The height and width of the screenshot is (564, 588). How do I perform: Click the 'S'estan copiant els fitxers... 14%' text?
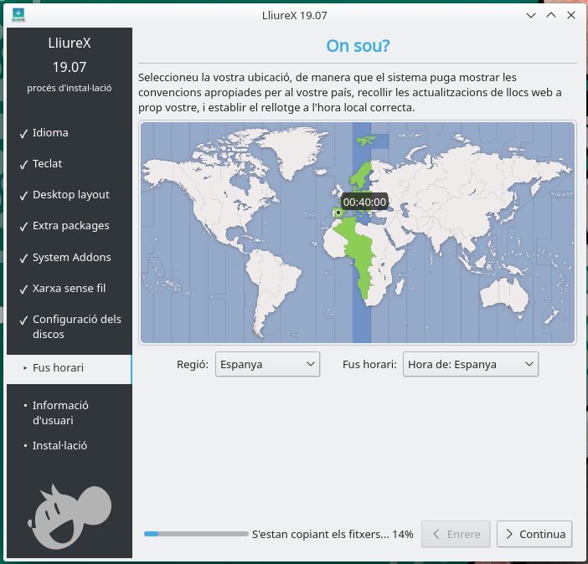[333, 534]
